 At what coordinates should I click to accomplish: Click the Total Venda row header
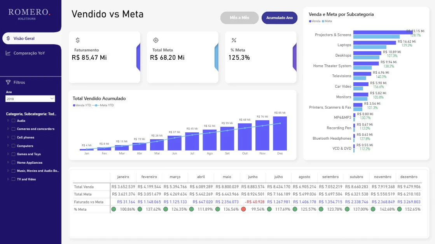84,187
